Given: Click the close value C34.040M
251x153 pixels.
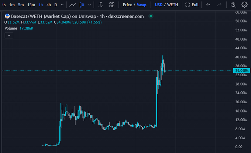Looking at the screenshot, I should click(x=62, y=22).
